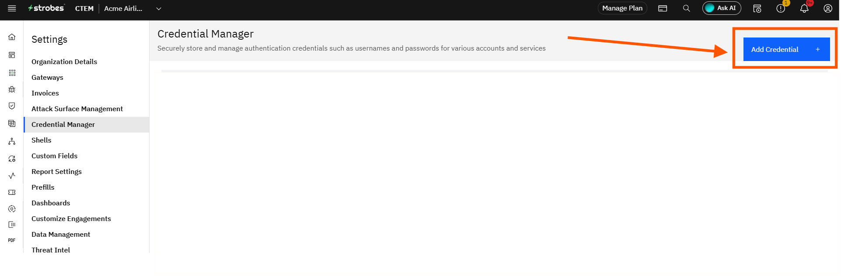Select Gateways in settings menu

point(47,77)
